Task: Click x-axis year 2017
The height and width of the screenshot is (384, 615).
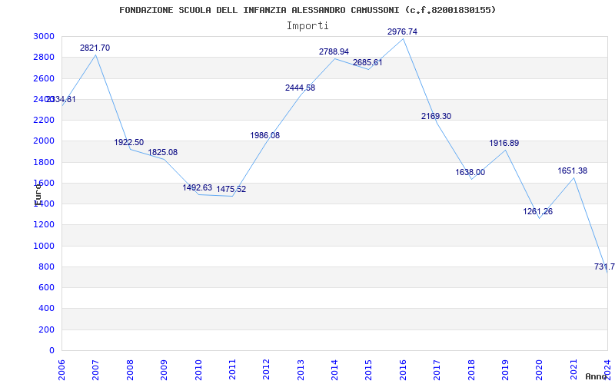Action: [x=437, y=369]
